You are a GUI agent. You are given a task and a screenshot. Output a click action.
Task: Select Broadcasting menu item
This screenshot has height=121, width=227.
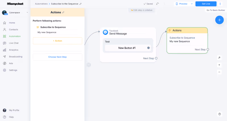[16, 56]
